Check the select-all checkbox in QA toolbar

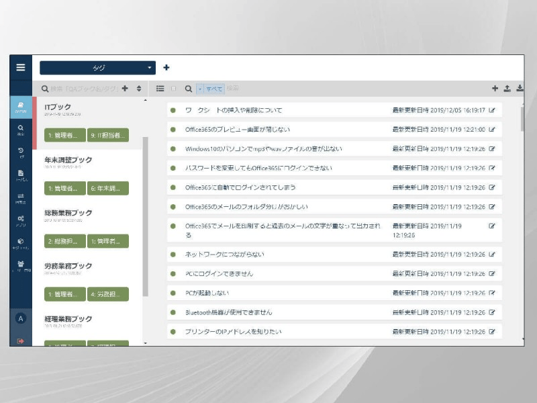173,89
